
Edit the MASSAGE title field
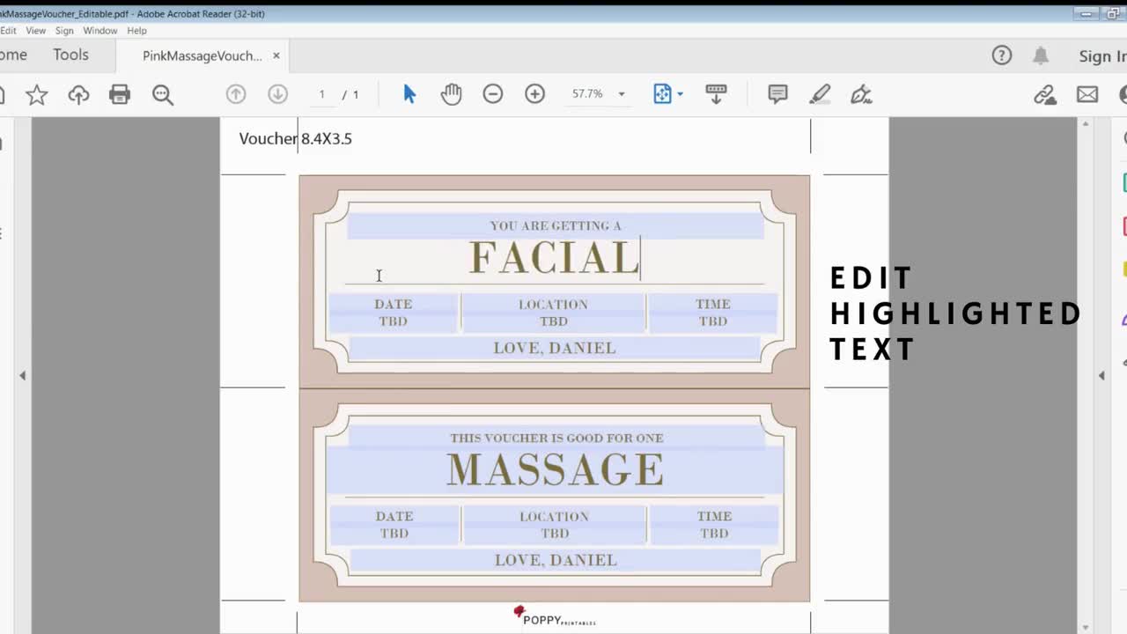(555, 470)
